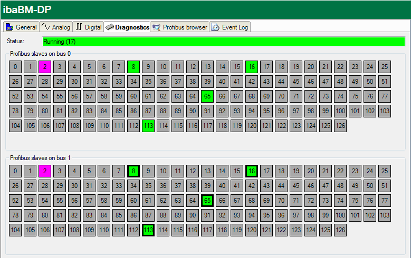Click slave 51 on bus 0
This screenshot has width=411, height=258.
[385, 82]
